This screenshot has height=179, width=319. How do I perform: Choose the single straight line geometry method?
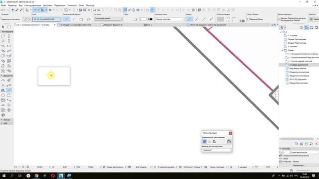[x=66, y=19]
